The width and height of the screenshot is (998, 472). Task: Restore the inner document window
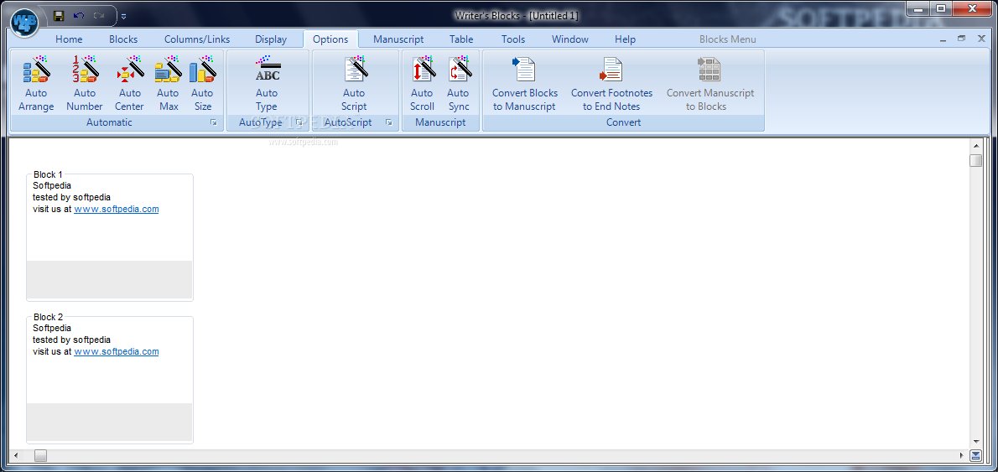pos(962,39)
